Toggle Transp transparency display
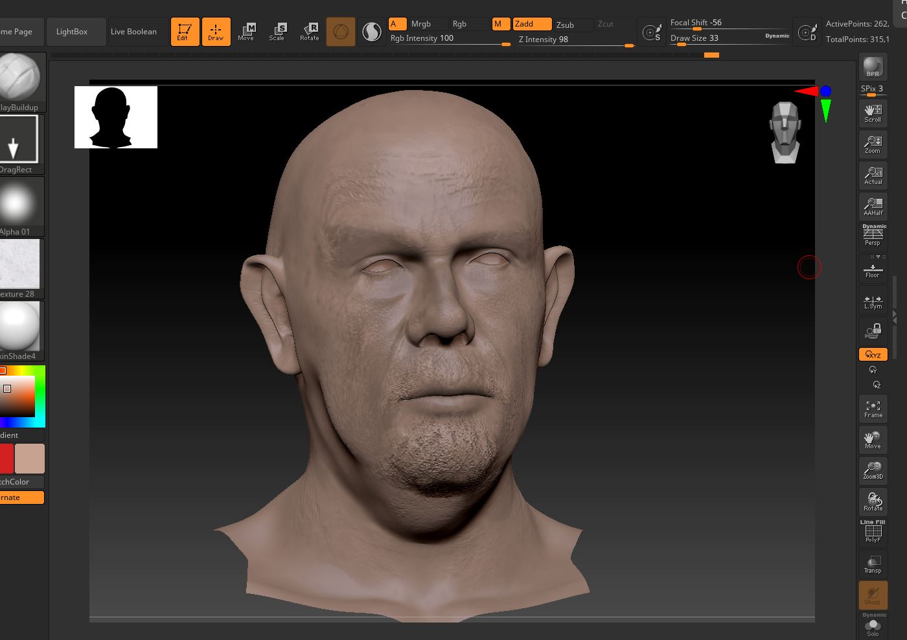Image resolution: width=907 pixels, height=640 pixels. click(873, 564)
